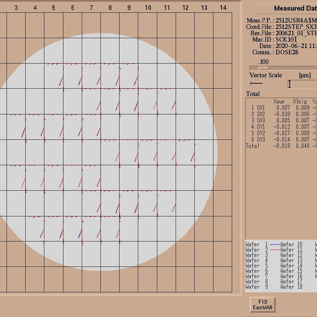Click SX2 X3sig value 0.006
This screenshot has height=317, width=317.
pos(303,114)
